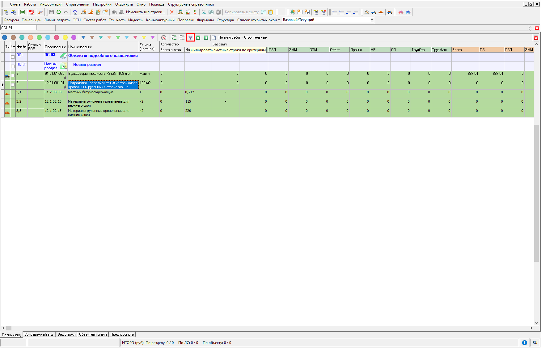Select the yellow color circle marker

pos(65,37)
